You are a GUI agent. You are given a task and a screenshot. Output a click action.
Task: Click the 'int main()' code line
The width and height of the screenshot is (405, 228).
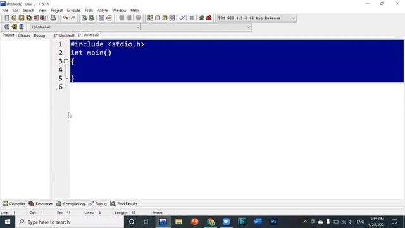91,53
